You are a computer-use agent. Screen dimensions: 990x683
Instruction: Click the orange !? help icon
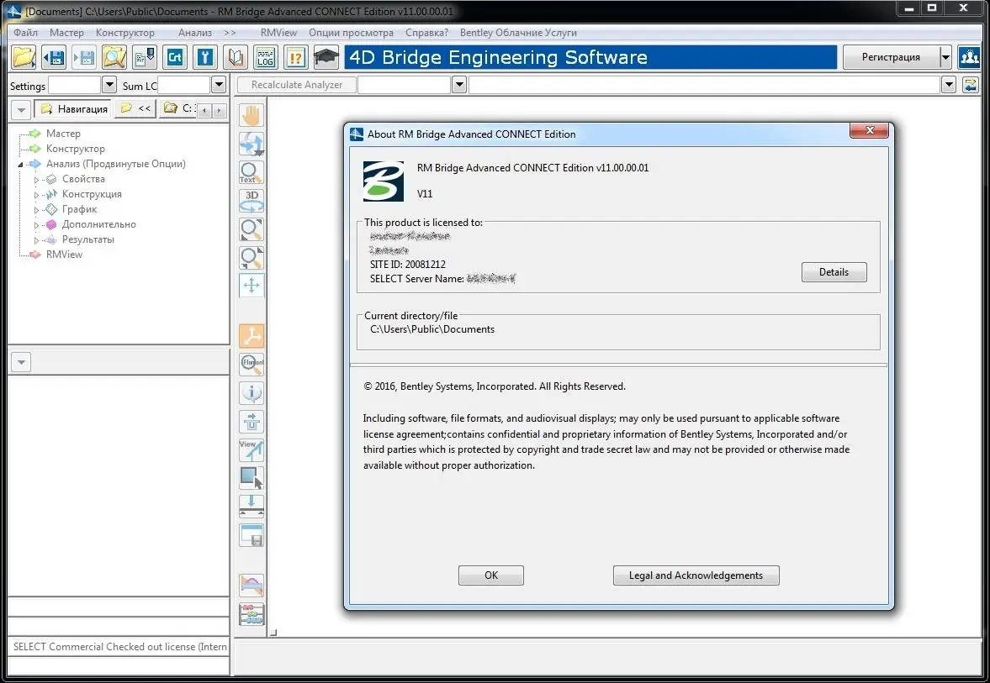click(295, 57)
